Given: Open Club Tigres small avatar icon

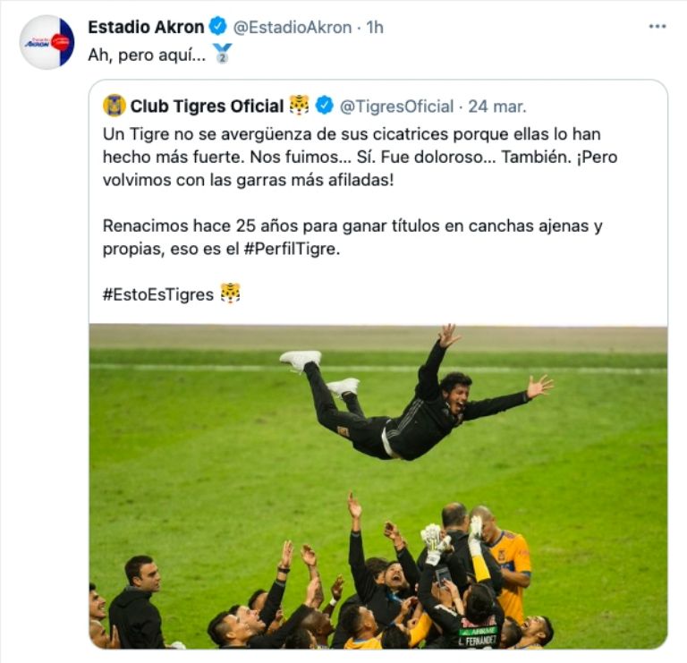Looking at the screenshot, I should [114, 106].
